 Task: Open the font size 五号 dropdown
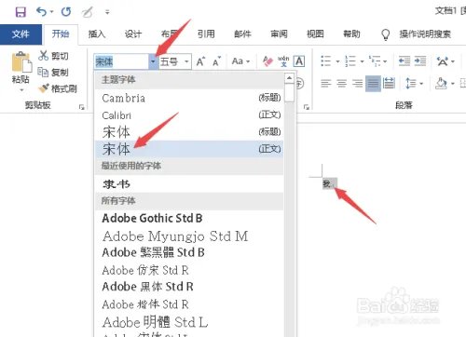click(x=186, y=61)
